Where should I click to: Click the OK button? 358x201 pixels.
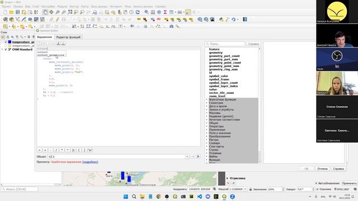coord(307,169)
